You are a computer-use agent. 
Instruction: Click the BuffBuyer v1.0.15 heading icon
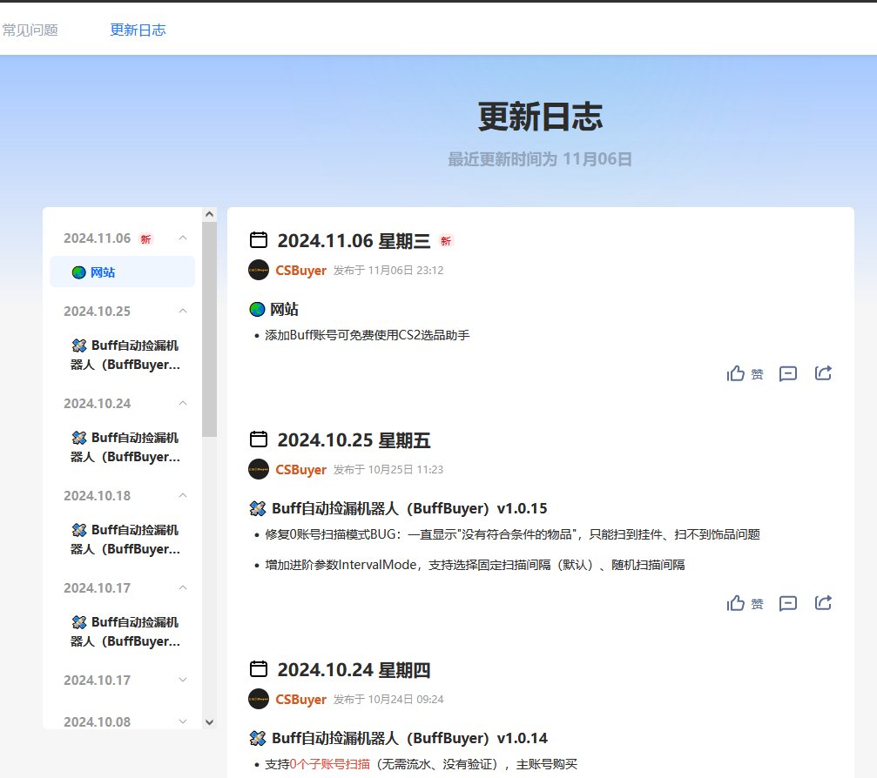257,508
